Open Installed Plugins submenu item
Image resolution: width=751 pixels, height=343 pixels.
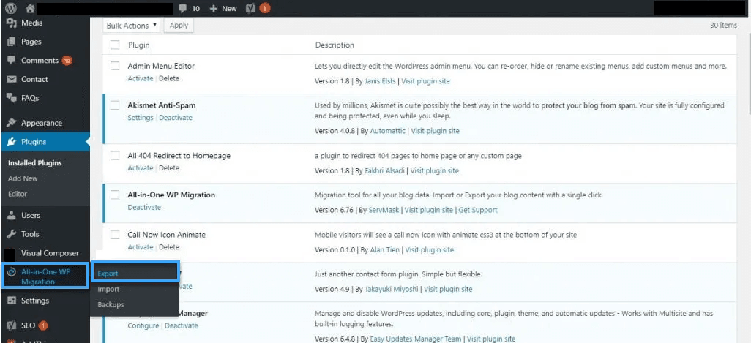pos(35,162)
